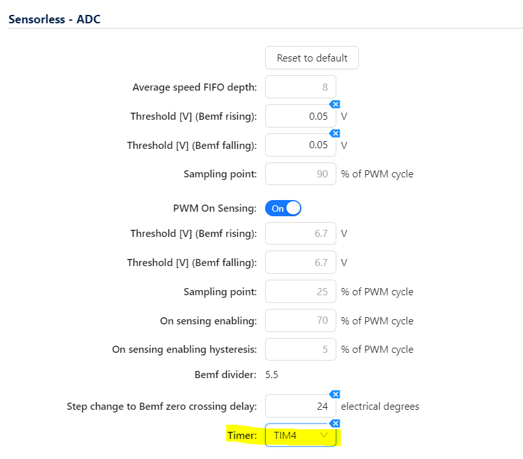Click the On sensing enabling hysteresis field

click(301, 350)
